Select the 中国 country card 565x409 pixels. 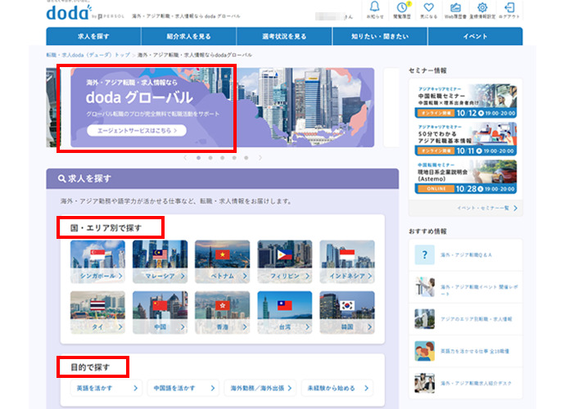click(x=160, y=312)
